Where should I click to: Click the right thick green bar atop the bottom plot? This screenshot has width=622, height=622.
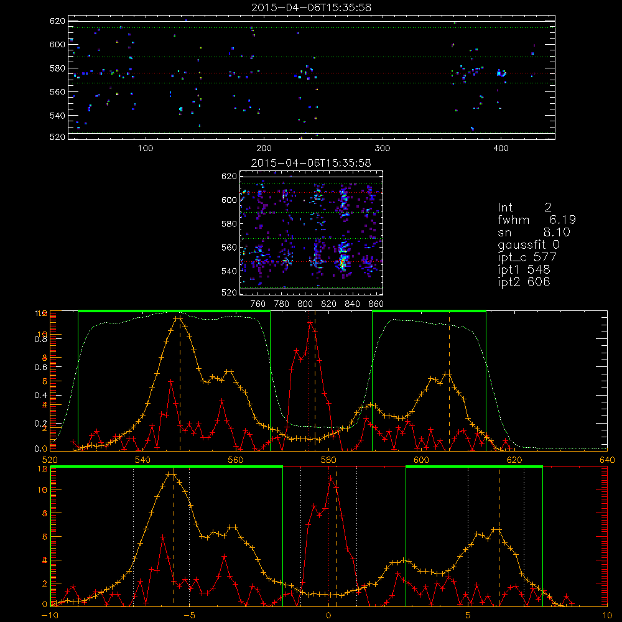[474, 467]
